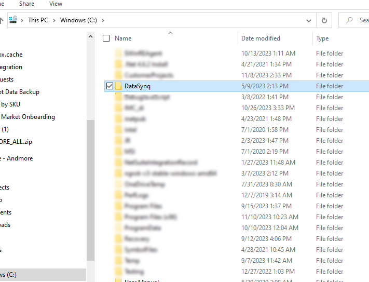This screenshot has width=369, height=282.
Task: Click the date 4/21/2021 1:34 PM
Action: (266, 64)
